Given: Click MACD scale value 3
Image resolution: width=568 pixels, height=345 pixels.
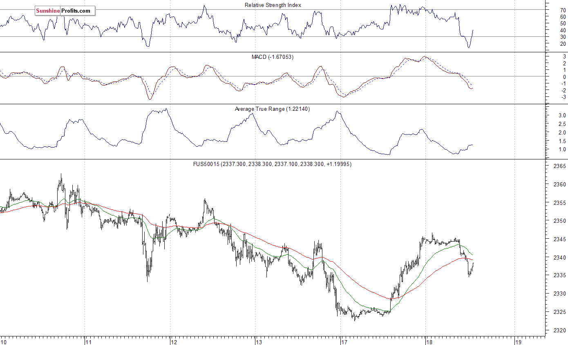Looking at the screenshot, I should click(x=564, y=56).
